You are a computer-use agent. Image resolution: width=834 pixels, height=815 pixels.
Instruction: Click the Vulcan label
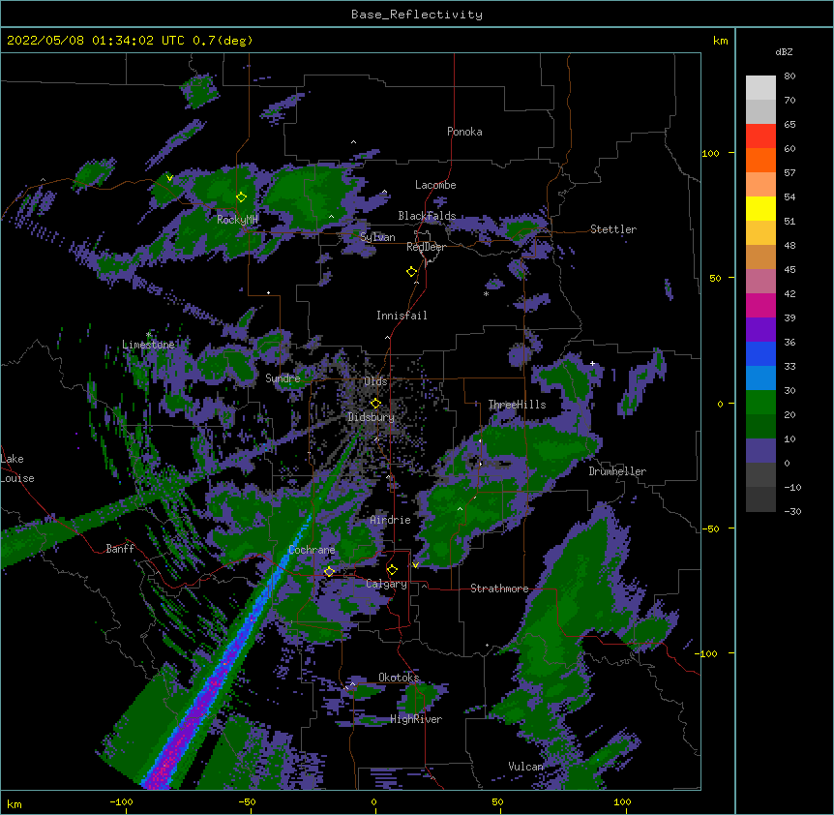point(526,767)
